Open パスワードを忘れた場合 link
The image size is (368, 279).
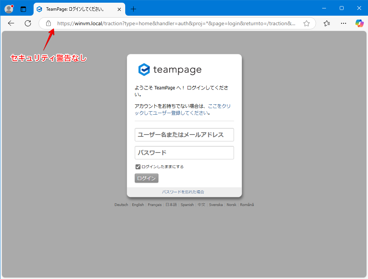tap(183, 192)
